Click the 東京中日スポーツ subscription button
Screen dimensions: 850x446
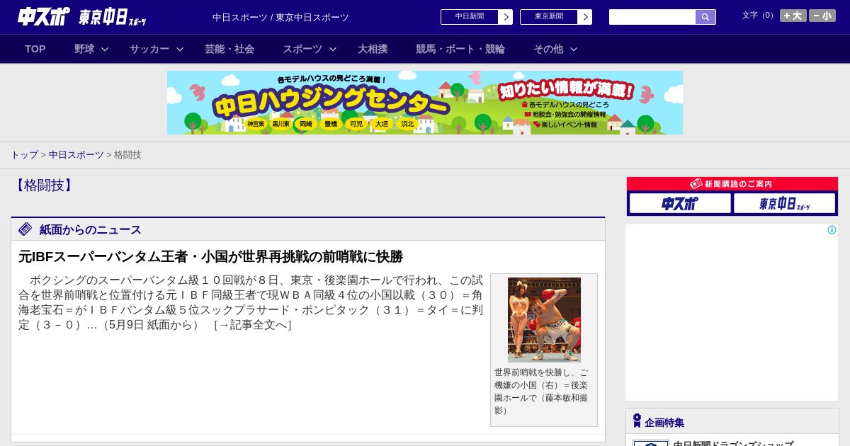pyautogui.click(x=784, y=203)
